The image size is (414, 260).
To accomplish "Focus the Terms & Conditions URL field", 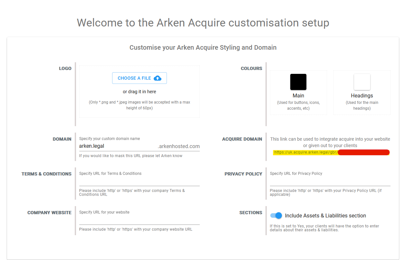I will (x=139, y=181).
